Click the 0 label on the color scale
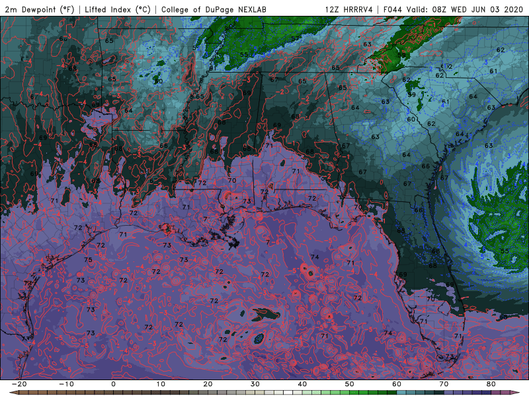The image size is (529, 396). (x=113, y=384)
